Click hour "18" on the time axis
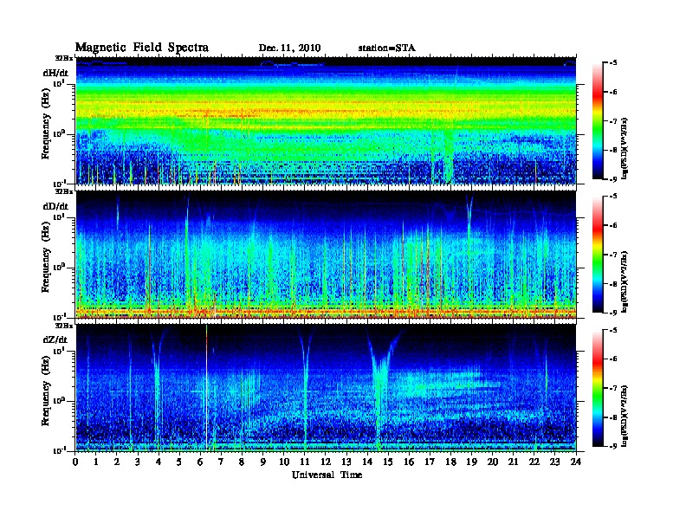 pyautogui.click(x=450, y=462)
